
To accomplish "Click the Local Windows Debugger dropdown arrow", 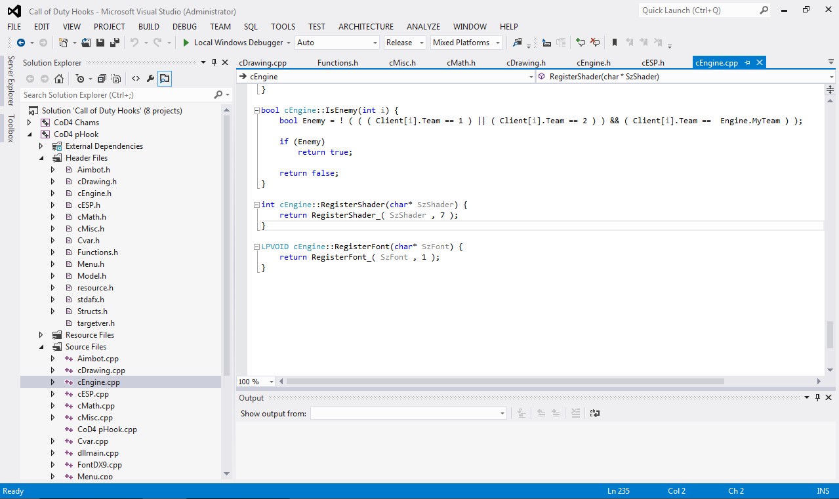I will (289, 43).
